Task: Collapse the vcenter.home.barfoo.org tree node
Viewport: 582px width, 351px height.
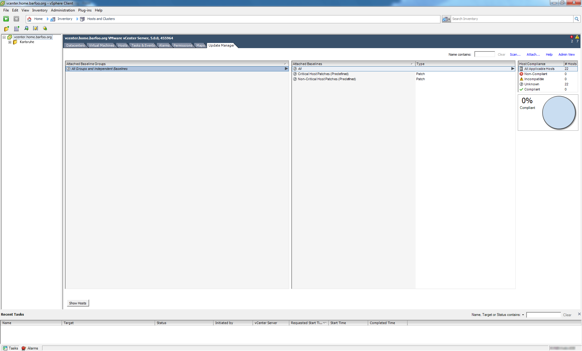Action: 4,37
